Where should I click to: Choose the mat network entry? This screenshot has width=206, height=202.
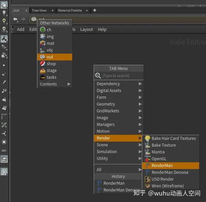pyautogui.click(x=55, y=43)
